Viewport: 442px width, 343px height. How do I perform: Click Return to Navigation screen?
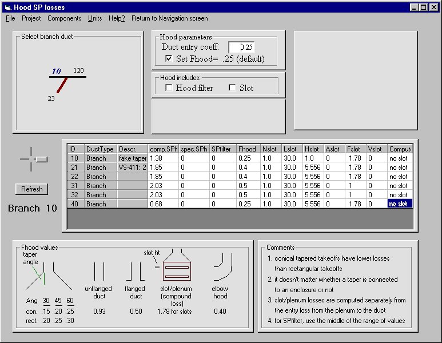pyautogui.click(x=169, y=18)
